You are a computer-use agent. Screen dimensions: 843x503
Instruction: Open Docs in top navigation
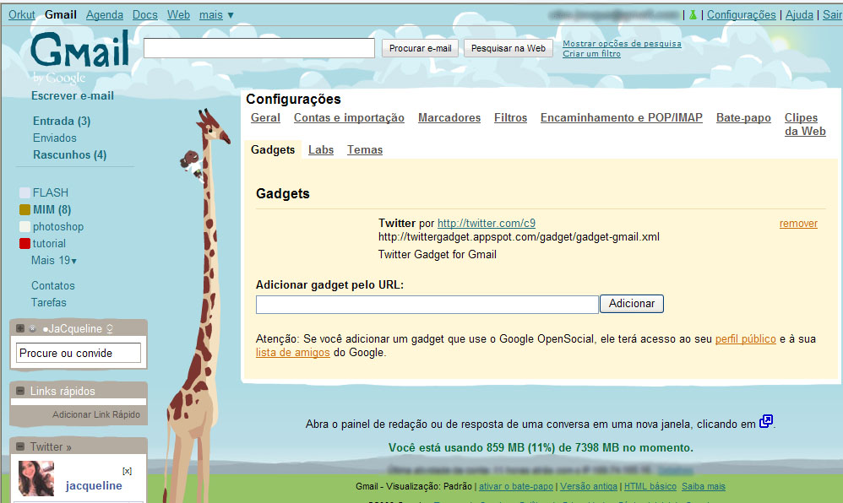tap(145, 15)
